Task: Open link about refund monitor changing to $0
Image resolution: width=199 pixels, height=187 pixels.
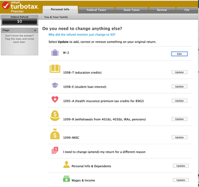Action: (x=82, y=35)
